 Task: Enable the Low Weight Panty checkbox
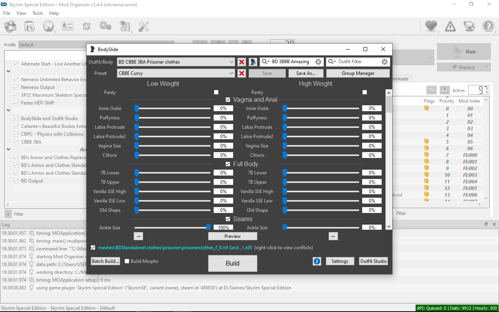click(x=216, y=92)
